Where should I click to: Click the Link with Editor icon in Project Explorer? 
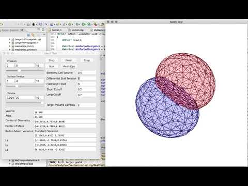pos(33,35)
